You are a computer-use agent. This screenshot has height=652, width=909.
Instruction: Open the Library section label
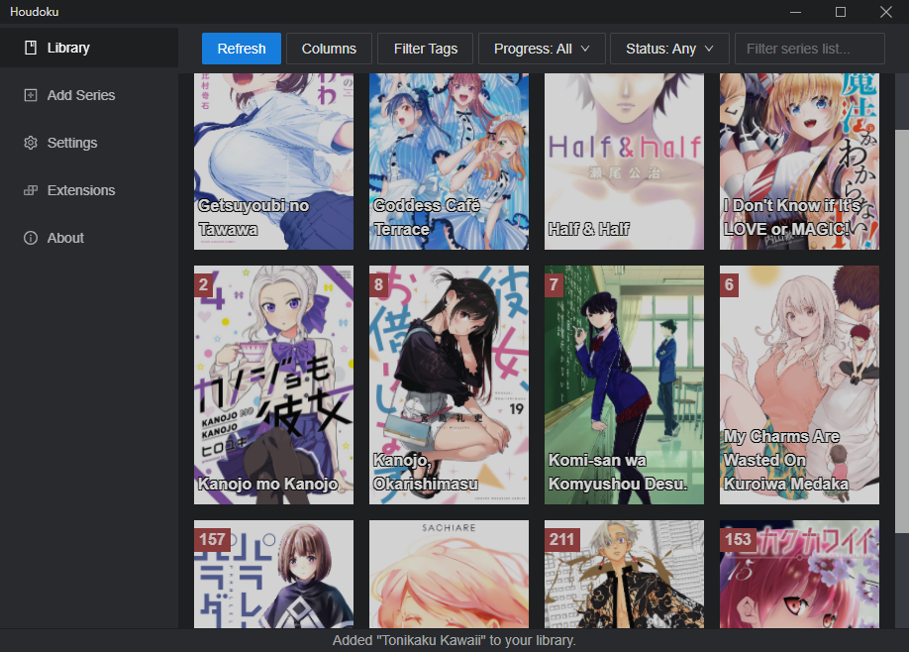coord(68,48)
